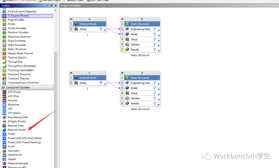
Task: Select Engineering Data cell in system B
Action: 142,29
